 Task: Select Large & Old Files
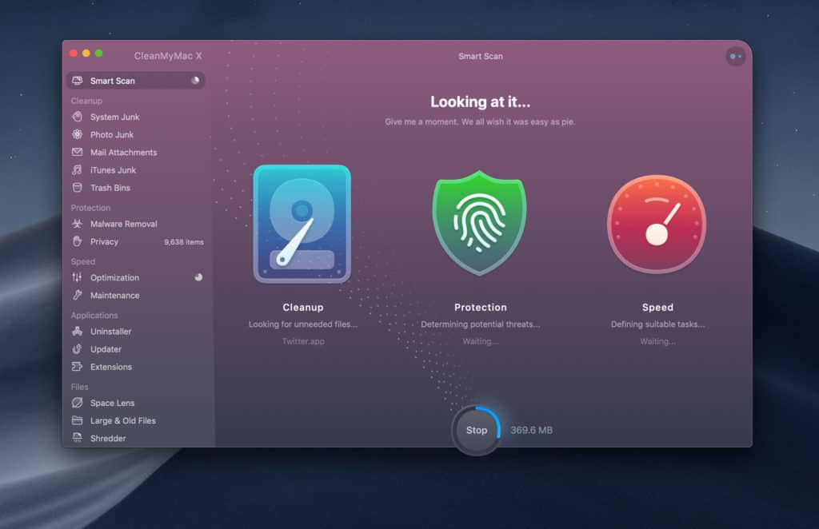(136, 420)
